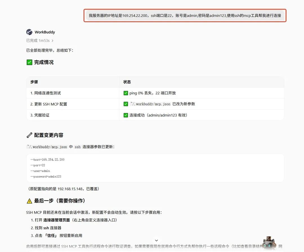Screen dimensions: 304x252
Task: Click the robot cat mascot thumbnail
Action: tap(269, 243)
